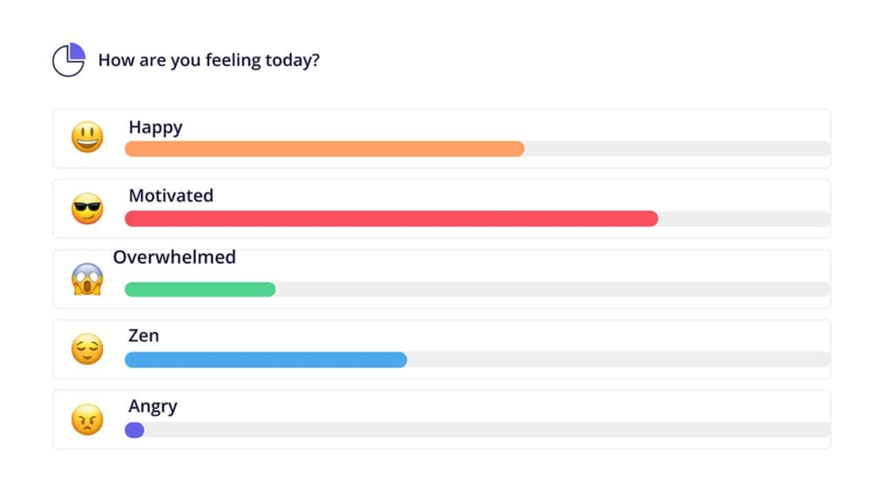This screenshot has width=881, height=495.
Task: Select the Motivated sunglasses emoji
Action: click(x=87, y=209)
